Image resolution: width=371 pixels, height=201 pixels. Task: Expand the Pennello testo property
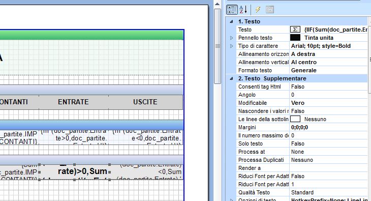pos(231,38)
